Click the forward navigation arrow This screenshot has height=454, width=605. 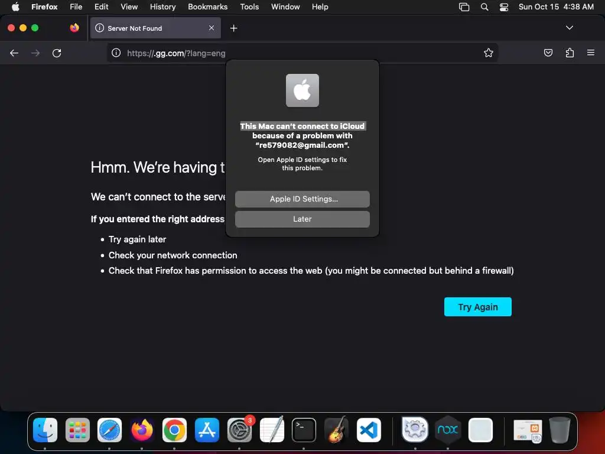coord(35,53)
